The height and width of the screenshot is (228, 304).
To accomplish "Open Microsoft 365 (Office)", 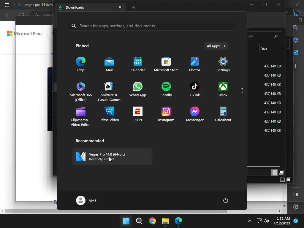I will pyautogui.click(x=81, y=91).
